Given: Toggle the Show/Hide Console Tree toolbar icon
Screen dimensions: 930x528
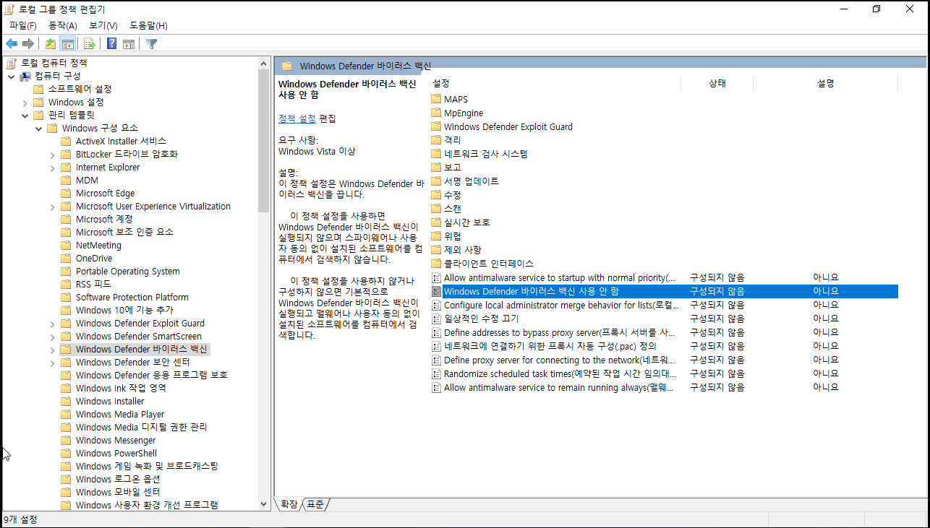Looking at the screenshot, I should [x=68, y=44].
